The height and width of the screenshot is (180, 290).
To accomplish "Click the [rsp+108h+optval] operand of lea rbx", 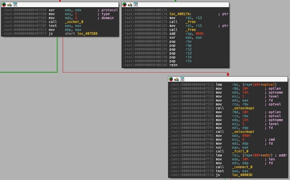I will coord(260,84).
